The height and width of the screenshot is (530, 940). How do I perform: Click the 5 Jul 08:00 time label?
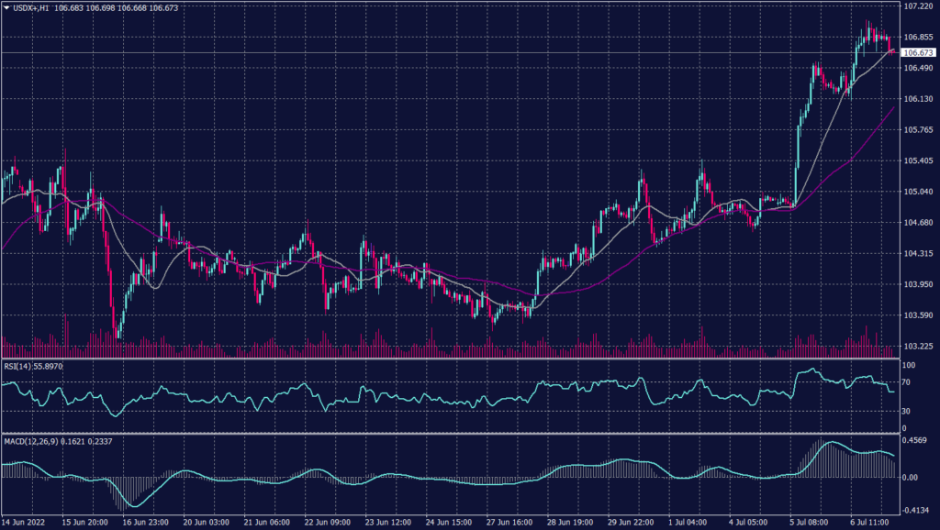pos(808,522)
